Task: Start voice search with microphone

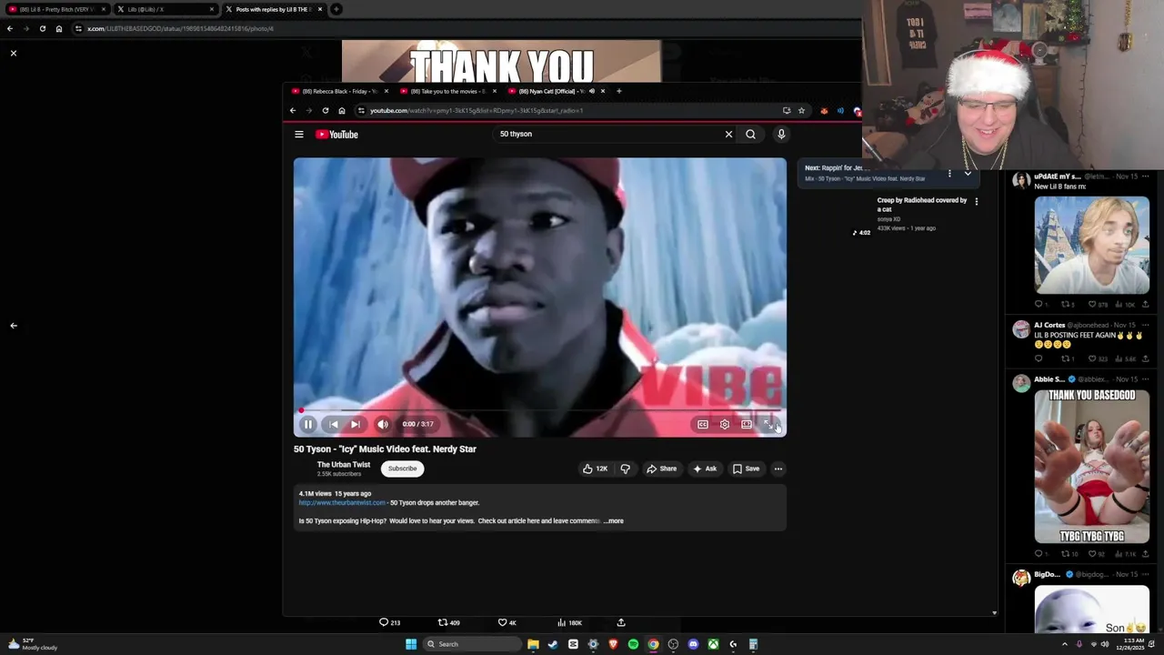Action: [x=781, y=135]
